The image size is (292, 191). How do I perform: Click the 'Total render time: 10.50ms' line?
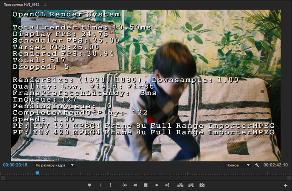click(82, 27)
